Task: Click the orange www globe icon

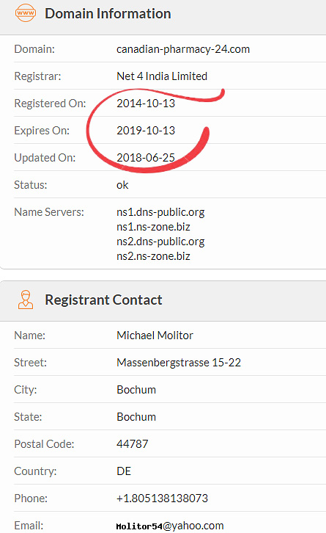Action: tap(26, 13)
